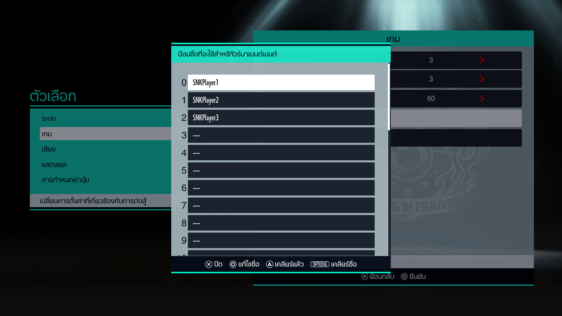Select the SNKPlayer2 name entry
Viewport: 562px width, 316px height.
point(281,100)
